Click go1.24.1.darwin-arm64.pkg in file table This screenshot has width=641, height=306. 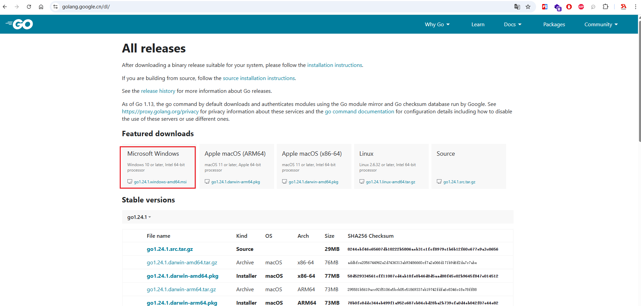coord(182,303)
